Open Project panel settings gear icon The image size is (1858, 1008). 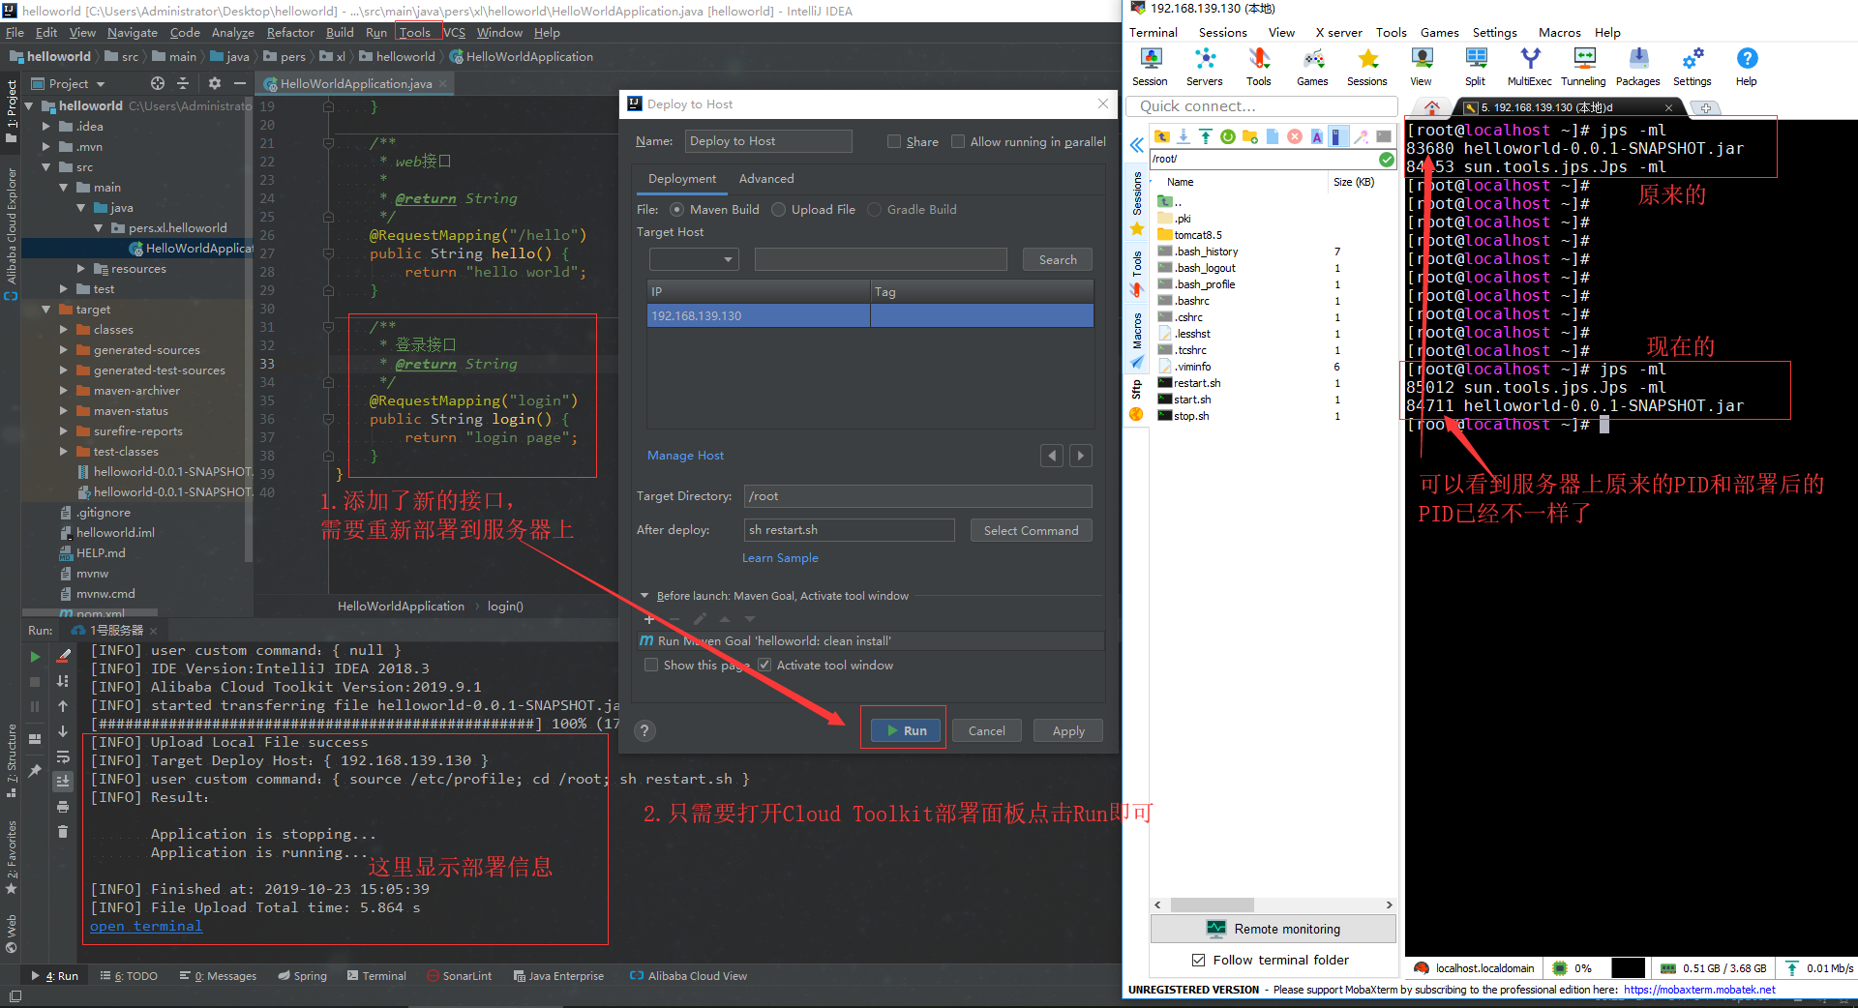click(x=215, y=83)
